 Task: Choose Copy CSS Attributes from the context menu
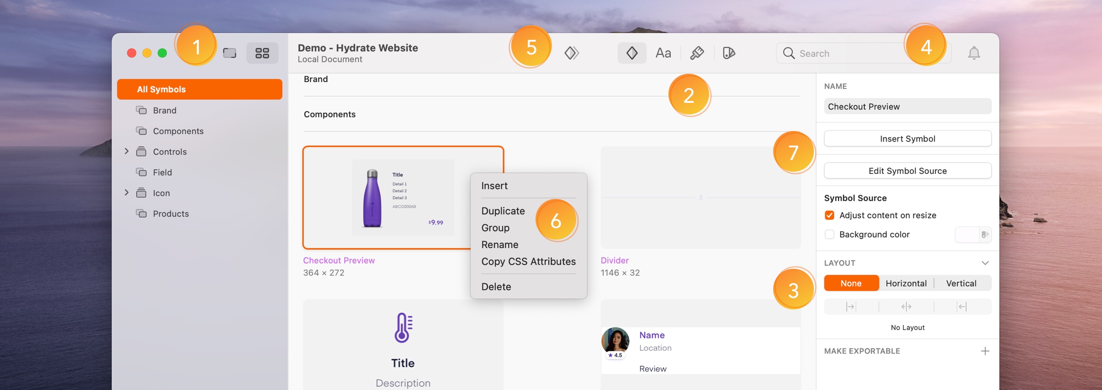coord(528,261)
